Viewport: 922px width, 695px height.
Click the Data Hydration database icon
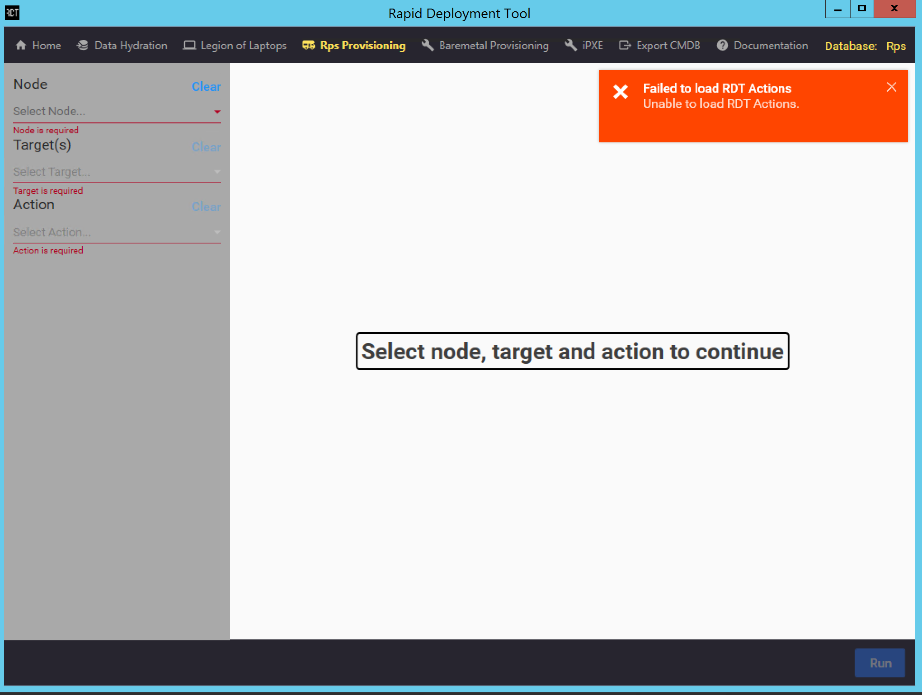83,46
